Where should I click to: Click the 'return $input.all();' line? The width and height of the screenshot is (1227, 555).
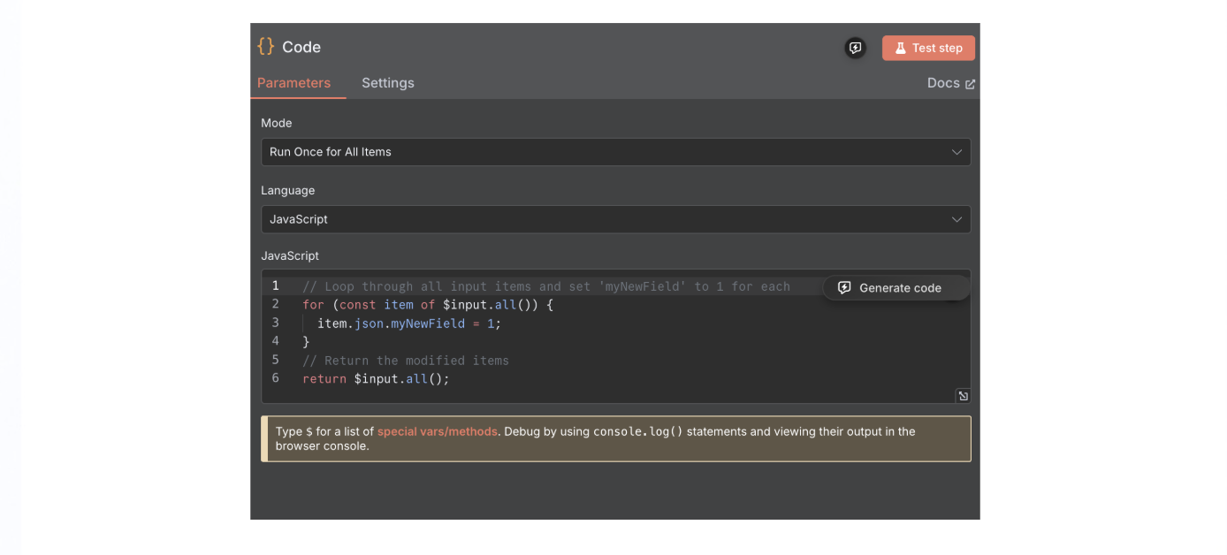(x=376, y=379)
